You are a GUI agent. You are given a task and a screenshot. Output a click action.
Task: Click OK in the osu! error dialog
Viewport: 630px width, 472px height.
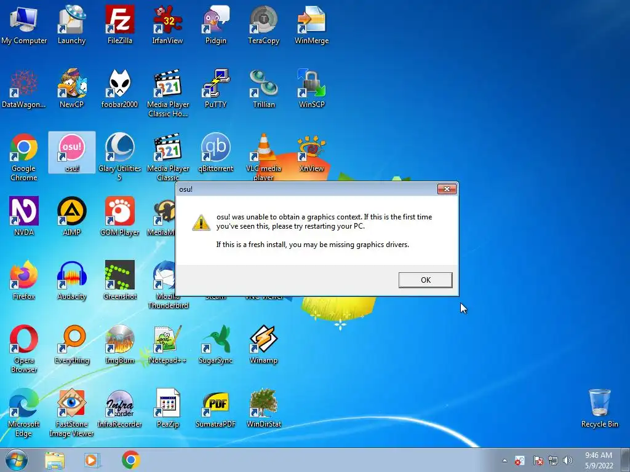pyautogui.click(x=426, y=280)
